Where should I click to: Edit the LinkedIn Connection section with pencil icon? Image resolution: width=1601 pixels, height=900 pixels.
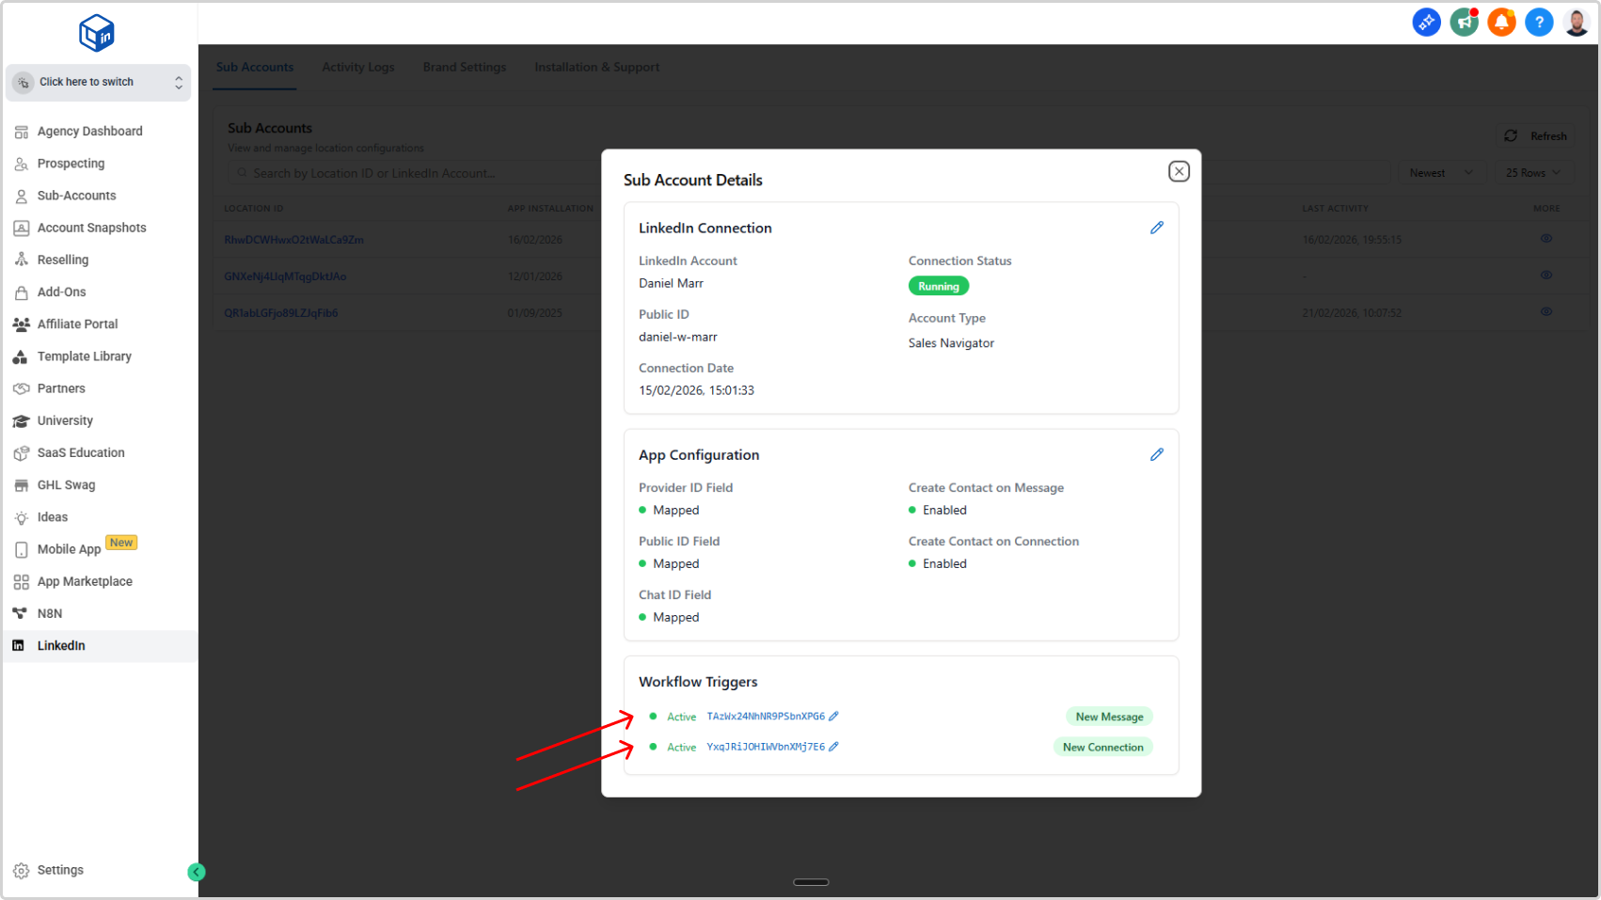click(x=1156, y=228)
